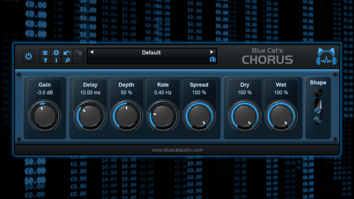The width and height of the screenshot is (354, 199).
Task: Open the settings gear icon
Action: pos(56,53)
